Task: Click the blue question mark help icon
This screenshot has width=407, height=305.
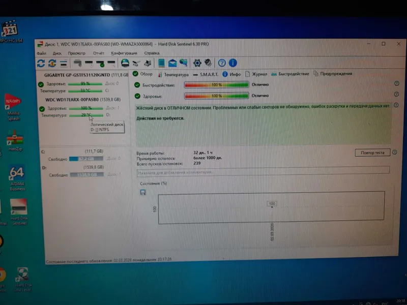Action: tap(222, 63)
